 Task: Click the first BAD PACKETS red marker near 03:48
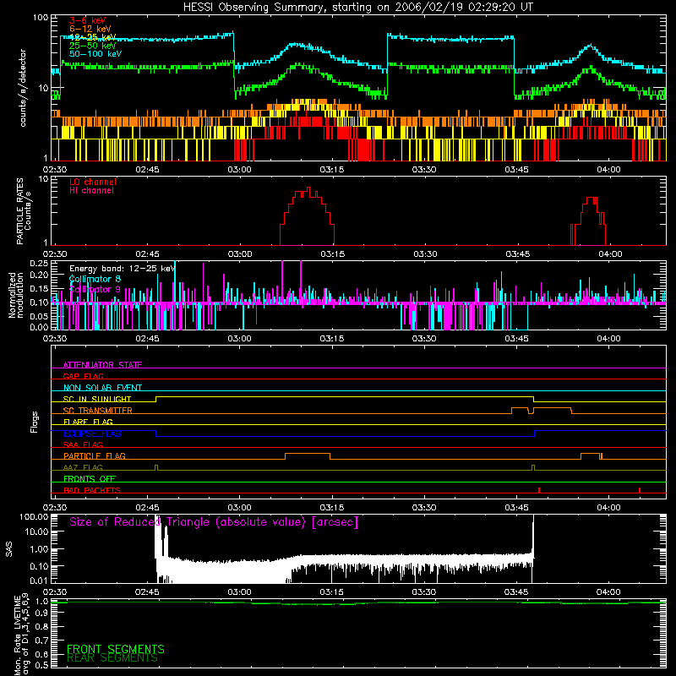[x=539, y=490]
